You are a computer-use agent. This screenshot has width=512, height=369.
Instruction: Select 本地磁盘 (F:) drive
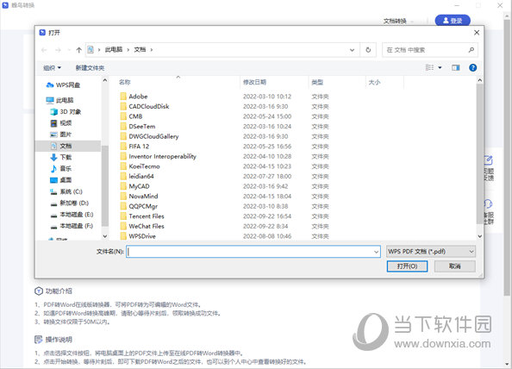tap(72, 226)
